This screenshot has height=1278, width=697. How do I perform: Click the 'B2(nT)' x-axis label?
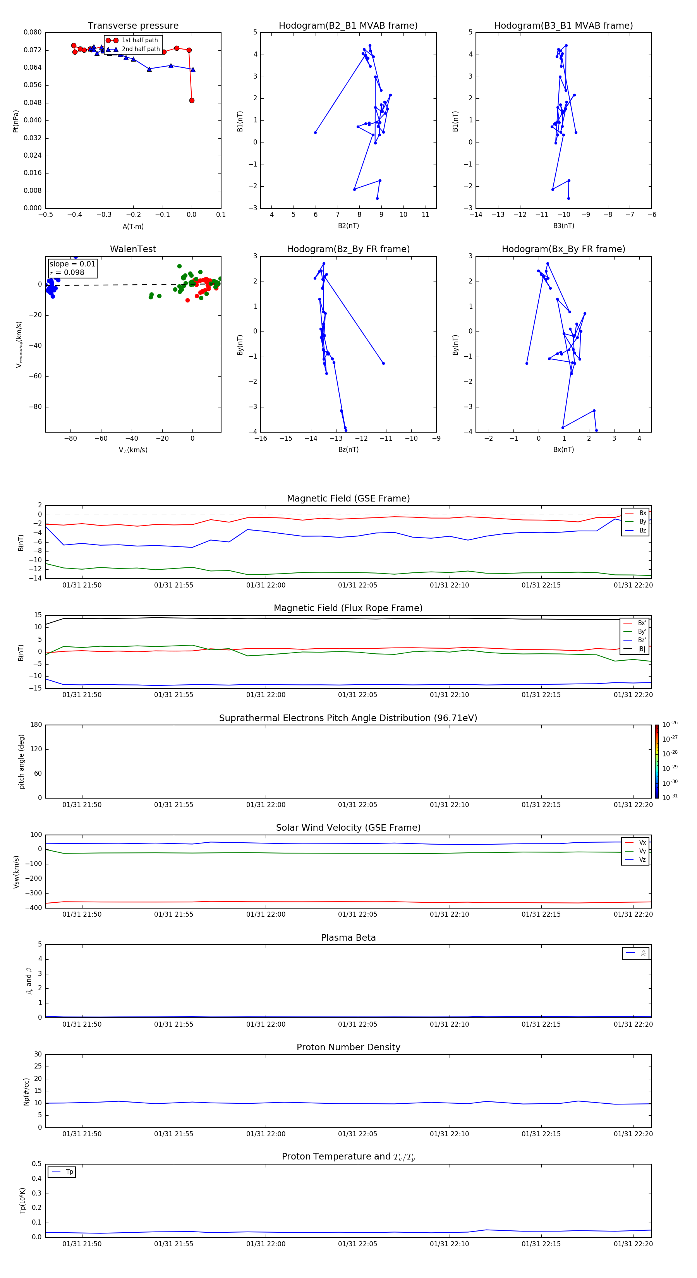tap(348, 226)
